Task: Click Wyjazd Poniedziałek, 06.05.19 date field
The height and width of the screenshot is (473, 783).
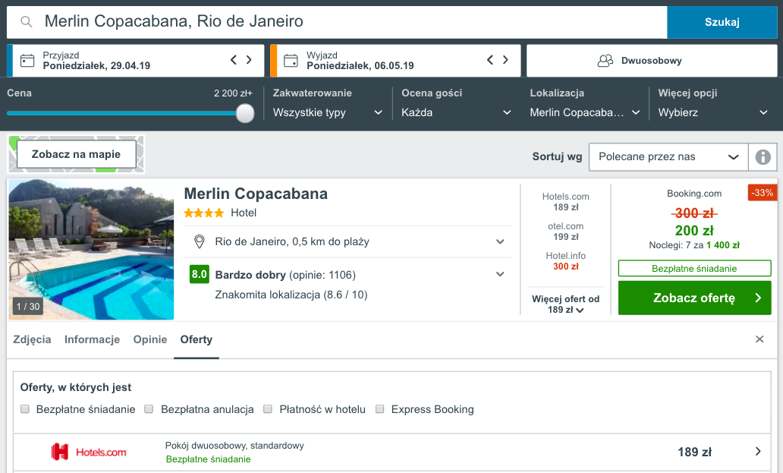Action: (x=395, y=61)
